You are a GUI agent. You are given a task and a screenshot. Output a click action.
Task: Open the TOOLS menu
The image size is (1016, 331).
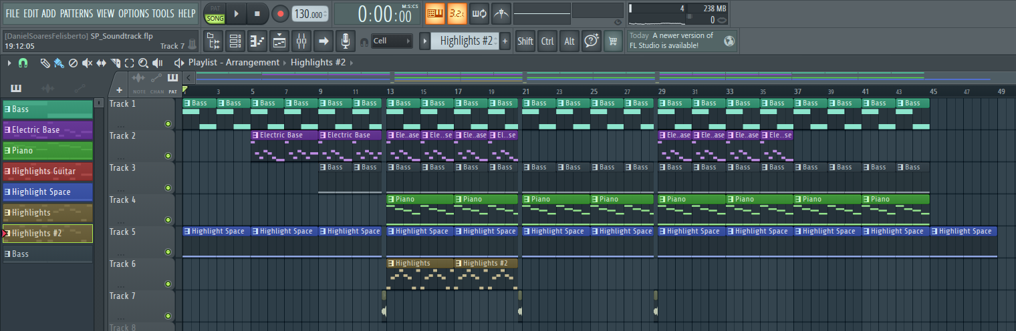coord(163,13)
